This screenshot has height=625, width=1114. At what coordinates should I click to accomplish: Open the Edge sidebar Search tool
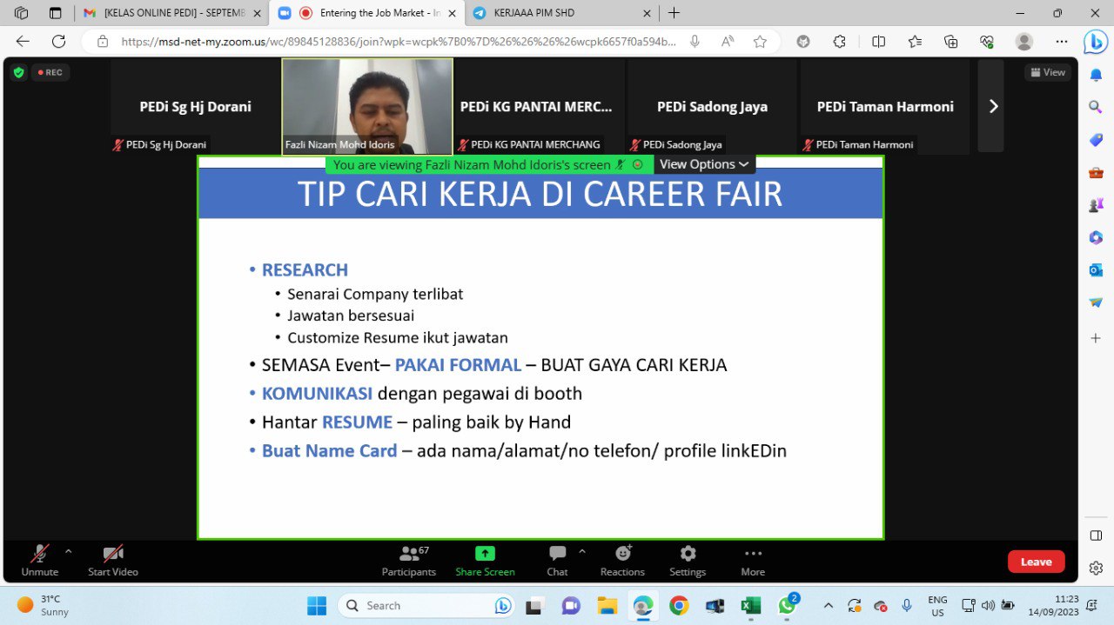(x=1096, y=107)
